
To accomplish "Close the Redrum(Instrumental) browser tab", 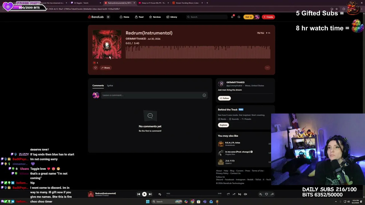I will [134, 3].
